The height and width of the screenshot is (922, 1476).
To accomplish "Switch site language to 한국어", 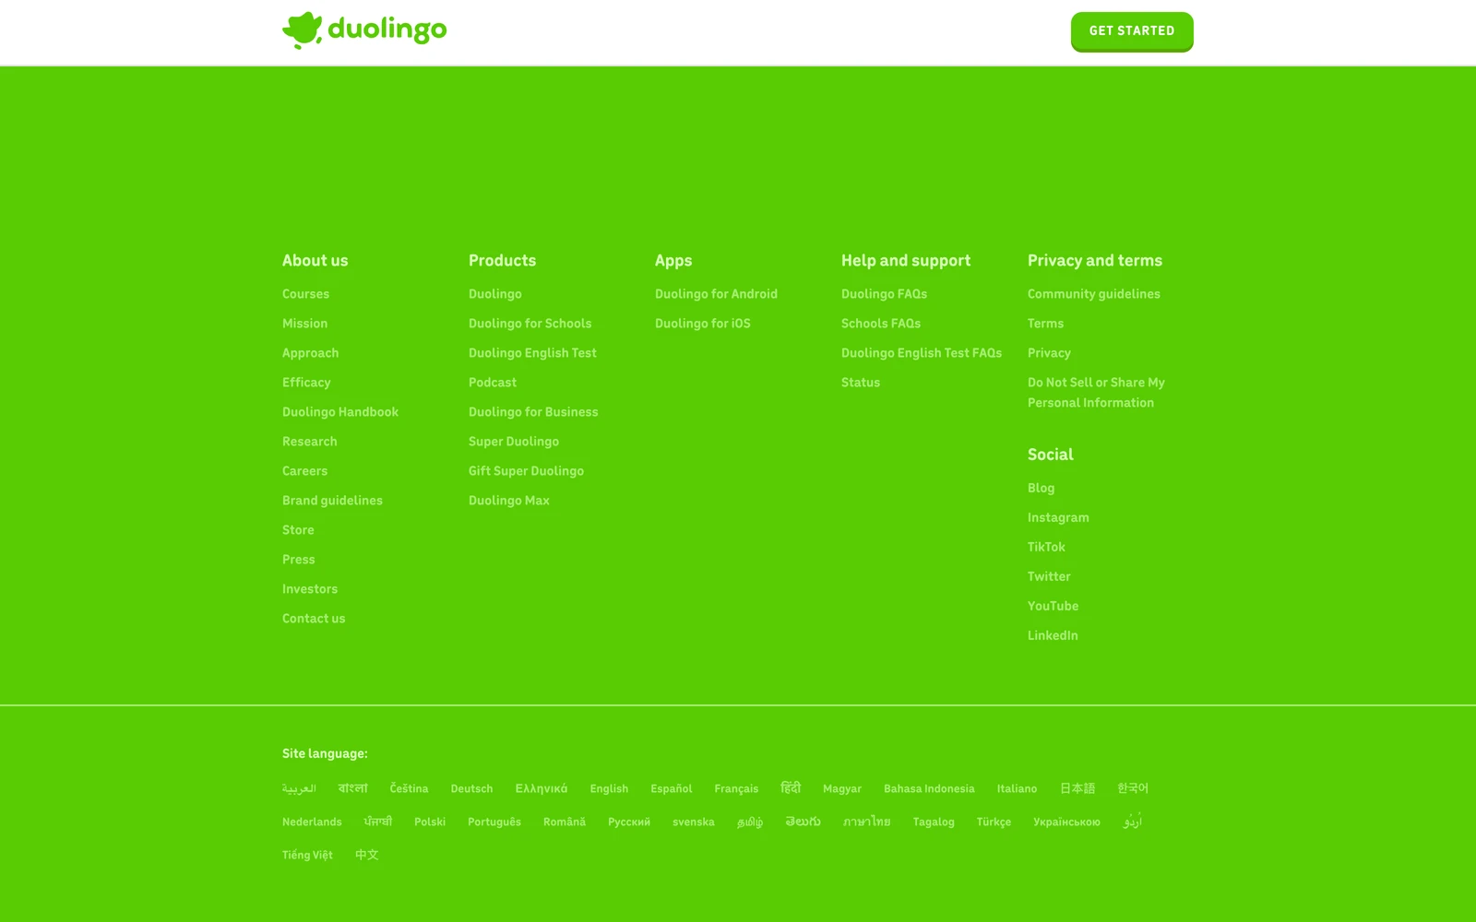I will pos(1133,788).
